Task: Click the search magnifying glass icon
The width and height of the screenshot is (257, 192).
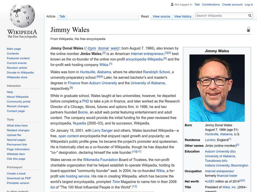Action: pyautogui.click(x=250, y=15)
